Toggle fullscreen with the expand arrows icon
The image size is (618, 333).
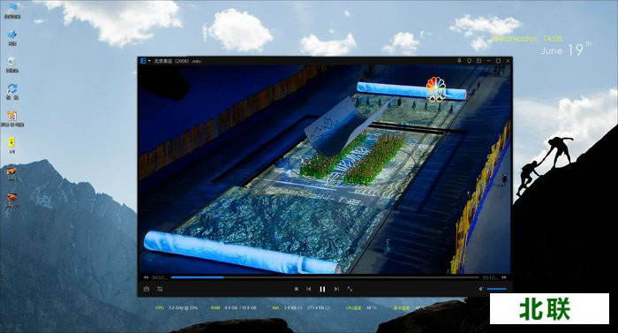coord(350,289)
